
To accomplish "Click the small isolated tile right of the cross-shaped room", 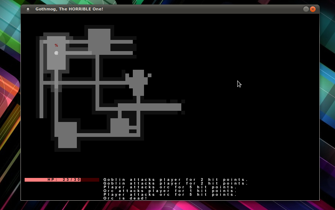I will pos(150,75).
